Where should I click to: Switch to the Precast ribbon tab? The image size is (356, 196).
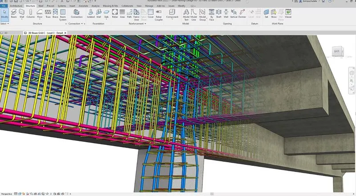click(x=50, y=6)
